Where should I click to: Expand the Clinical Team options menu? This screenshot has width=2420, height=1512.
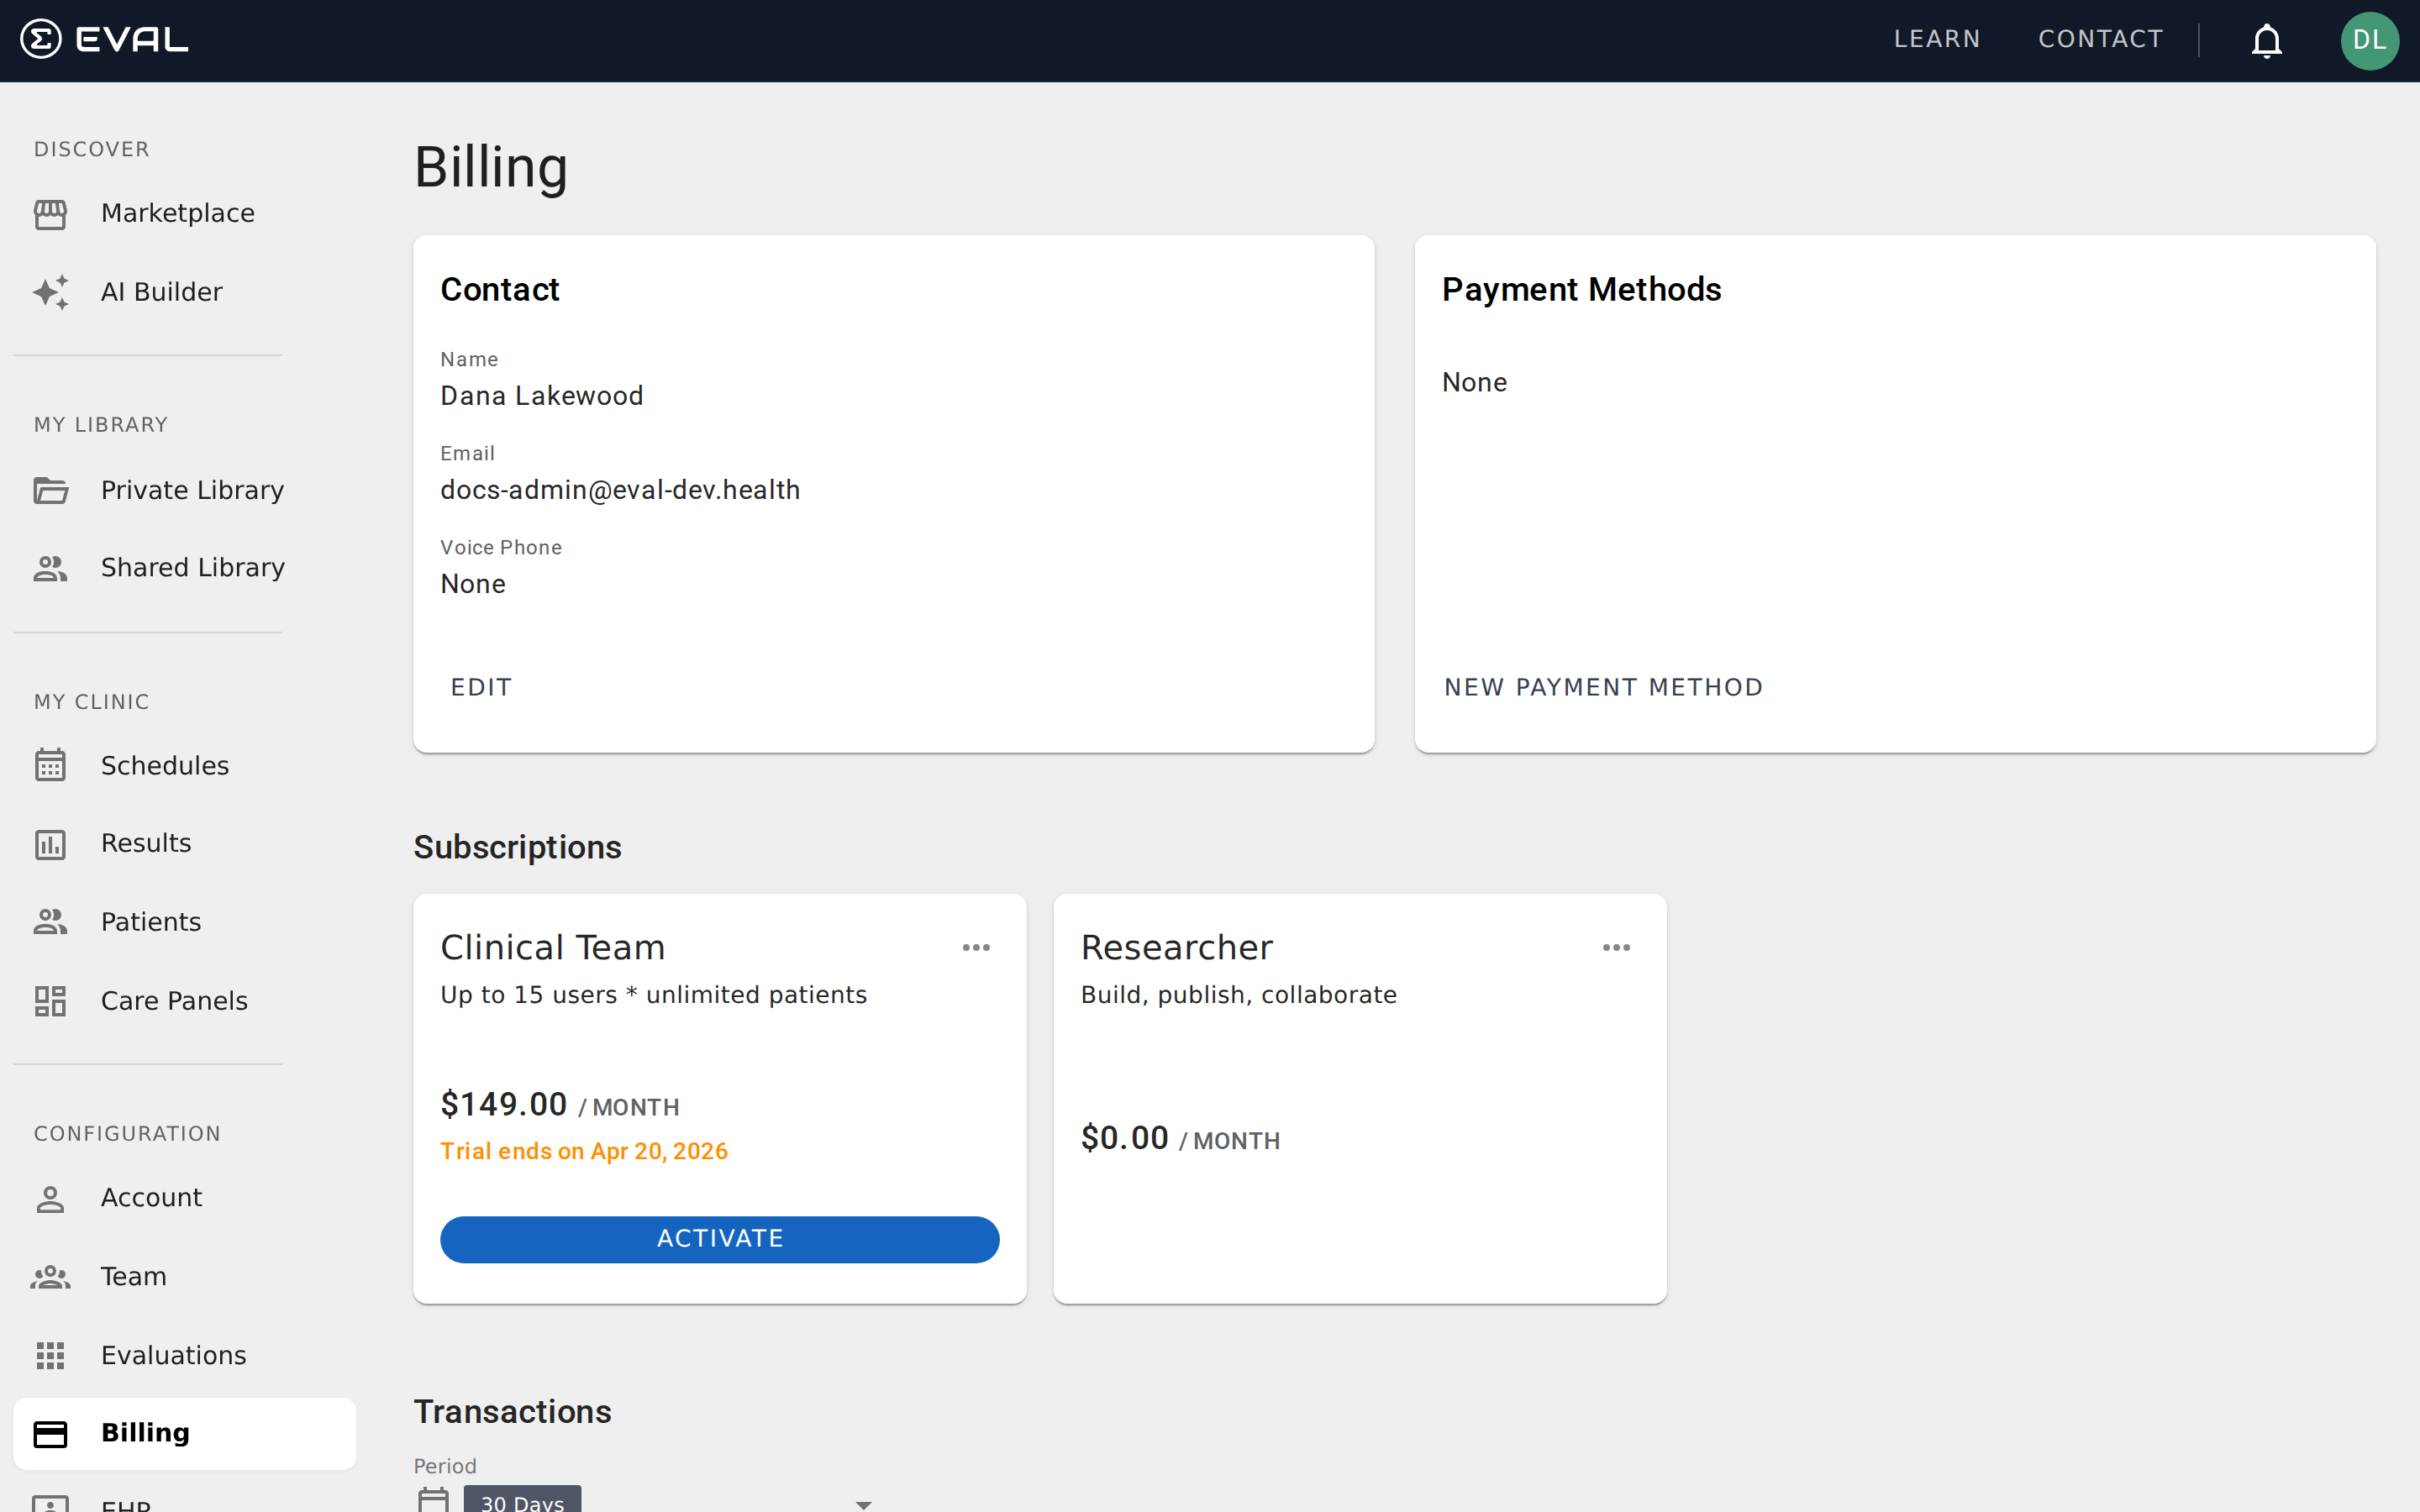[977, 947]
